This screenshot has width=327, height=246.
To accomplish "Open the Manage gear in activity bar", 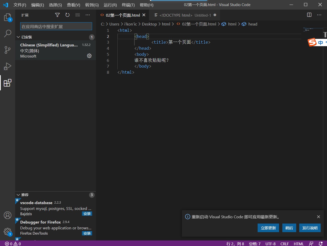I will pos(8,232).
